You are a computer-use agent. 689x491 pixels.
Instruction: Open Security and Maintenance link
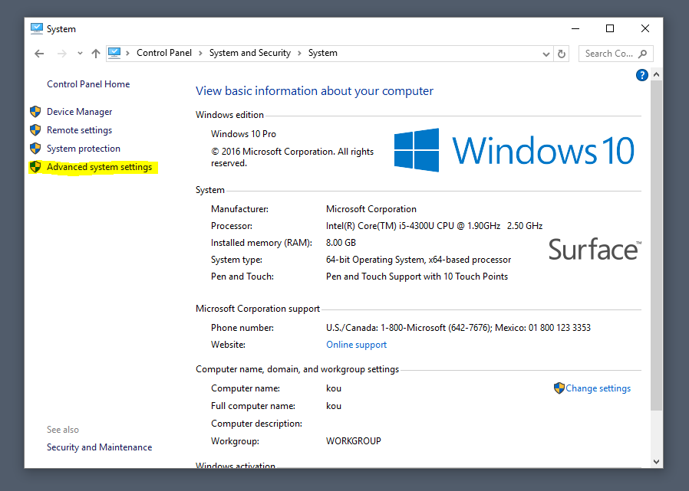click(99, 447)
